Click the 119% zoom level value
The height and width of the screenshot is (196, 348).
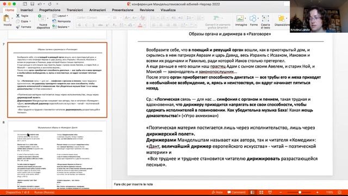pos(330,192)
